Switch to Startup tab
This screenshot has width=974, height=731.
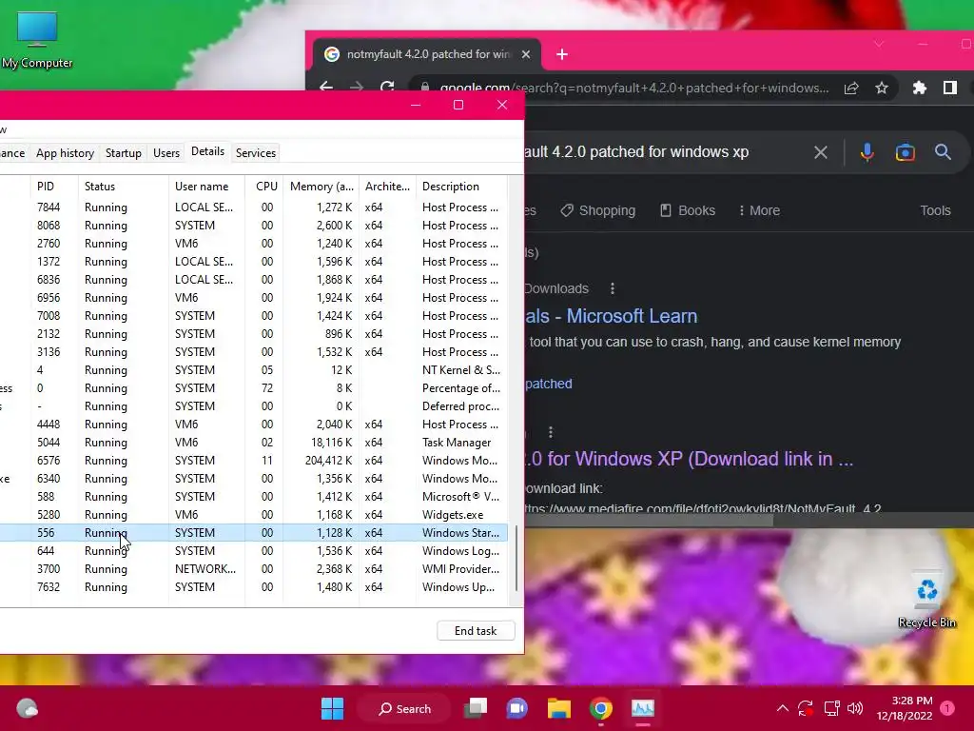[x=123, y=153]
